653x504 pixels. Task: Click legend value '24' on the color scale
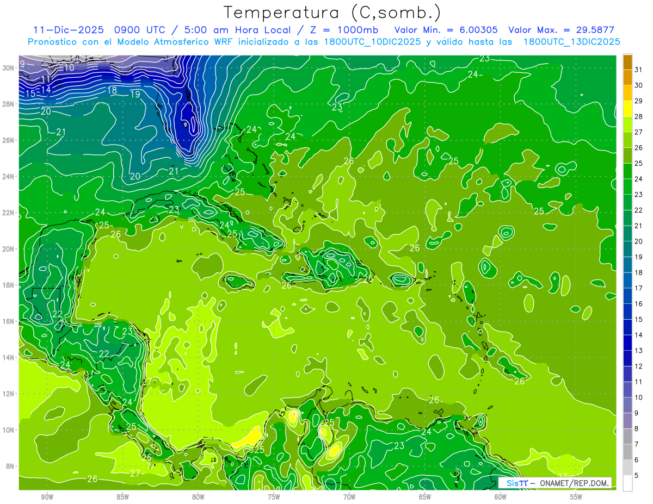coord(639,179)
